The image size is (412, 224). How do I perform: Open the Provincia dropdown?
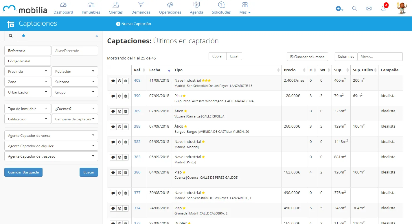(28, 71)
